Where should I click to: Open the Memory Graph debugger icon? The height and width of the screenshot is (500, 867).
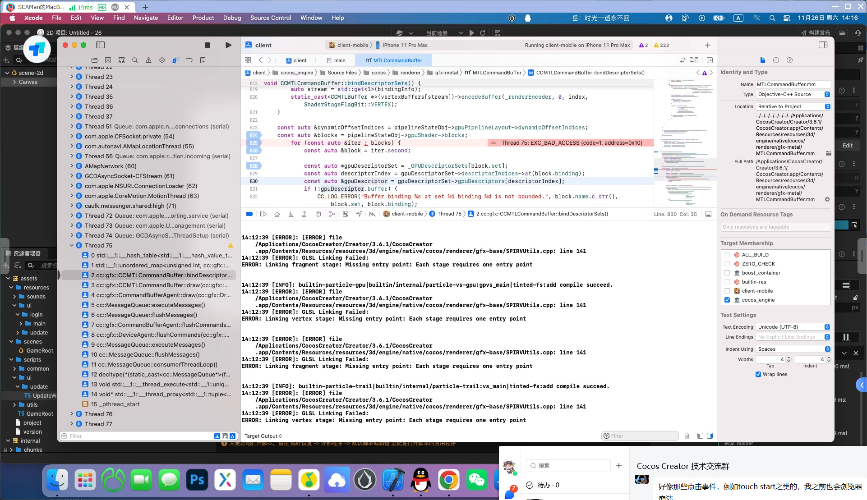(332, 214)
